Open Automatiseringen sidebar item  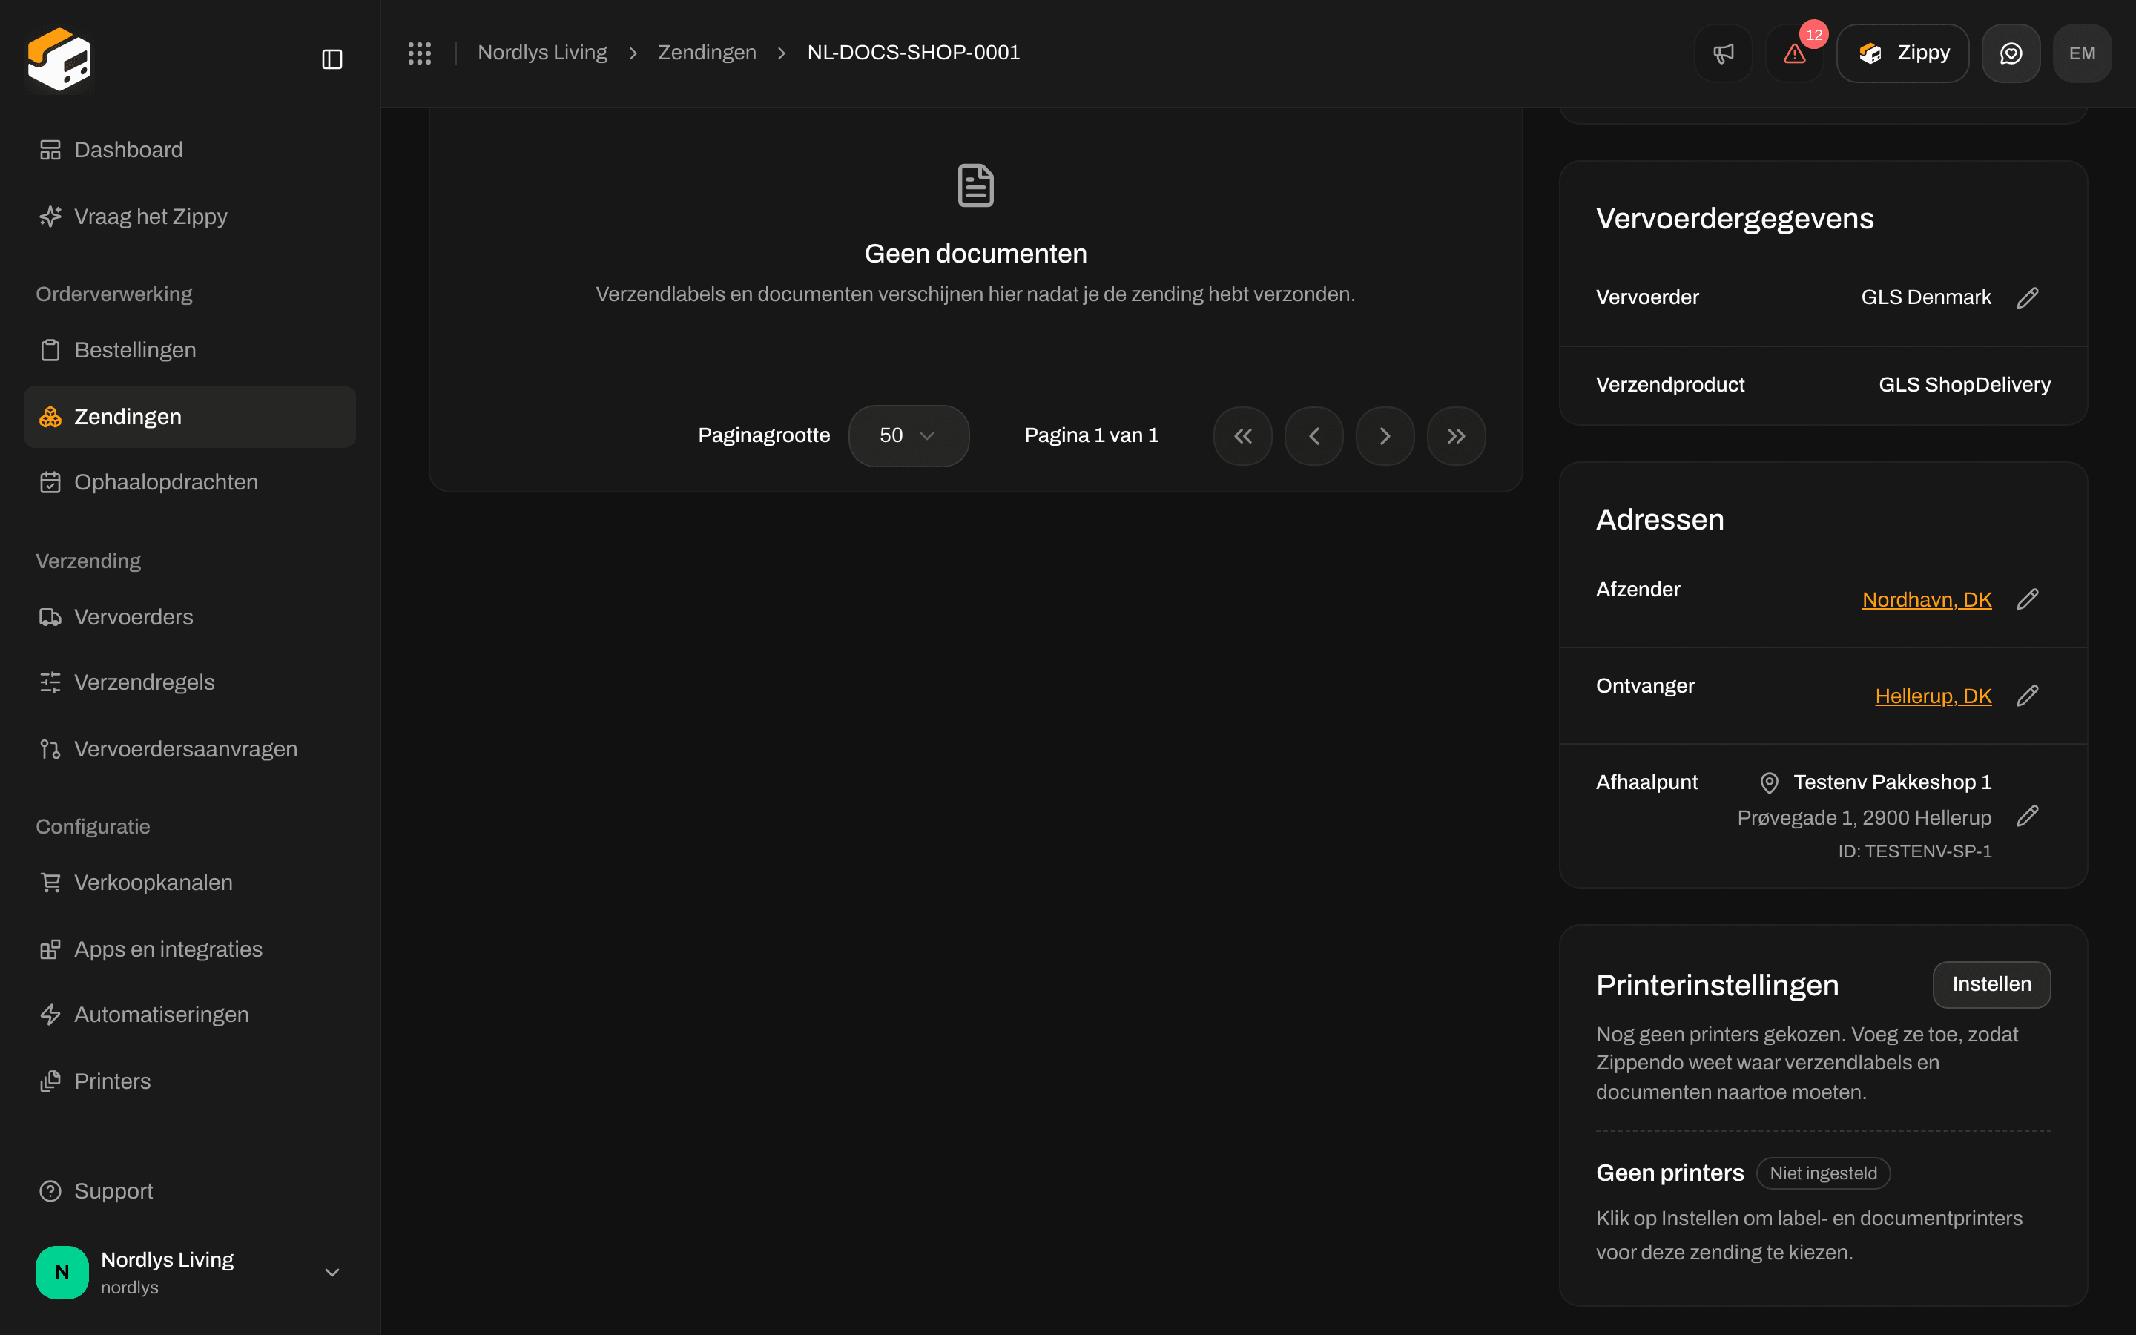[190, 1015]
